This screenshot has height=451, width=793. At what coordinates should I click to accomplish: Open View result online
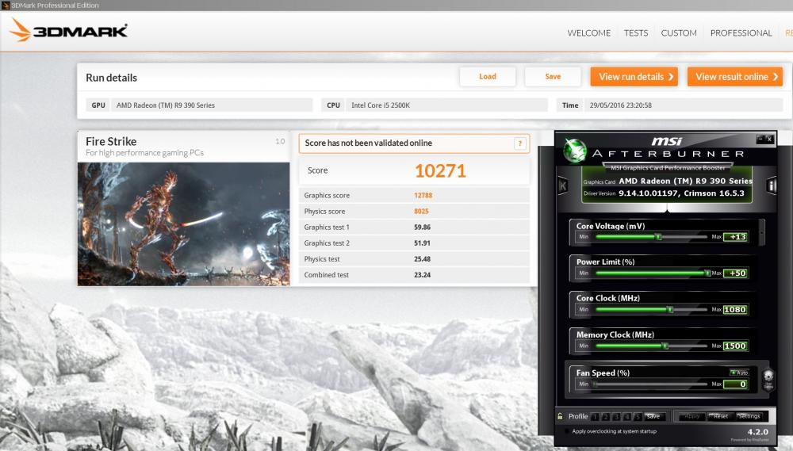pyautogui.click(x=735, y=77)
